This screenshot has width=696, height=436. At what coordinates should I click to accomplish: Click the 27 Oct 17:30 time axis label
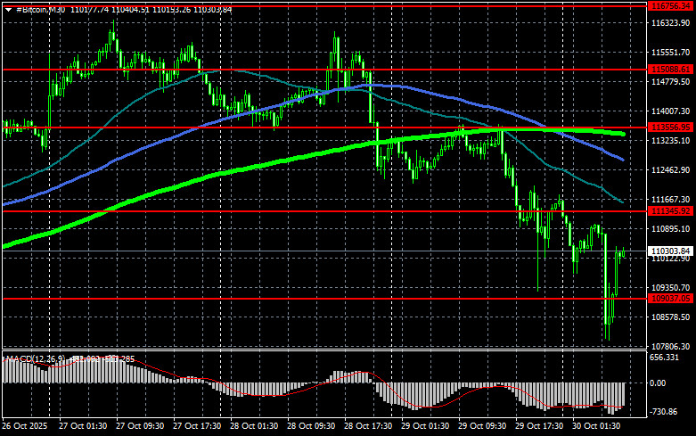tap(197, 426)
